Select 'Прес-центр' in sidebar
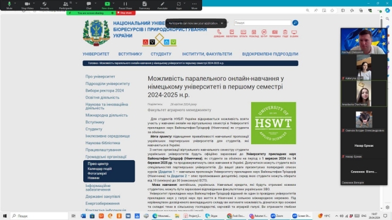Viewport: 392px width, 220px height. tap(98, 164)
